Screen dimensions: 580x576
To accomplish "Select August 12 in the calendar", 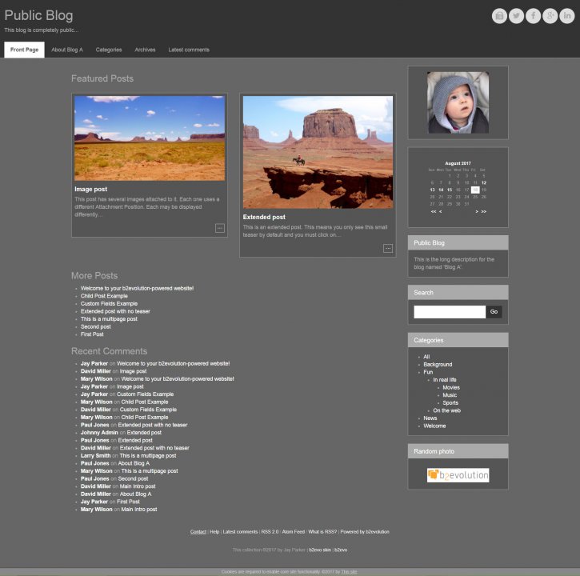I will point(483,182).
